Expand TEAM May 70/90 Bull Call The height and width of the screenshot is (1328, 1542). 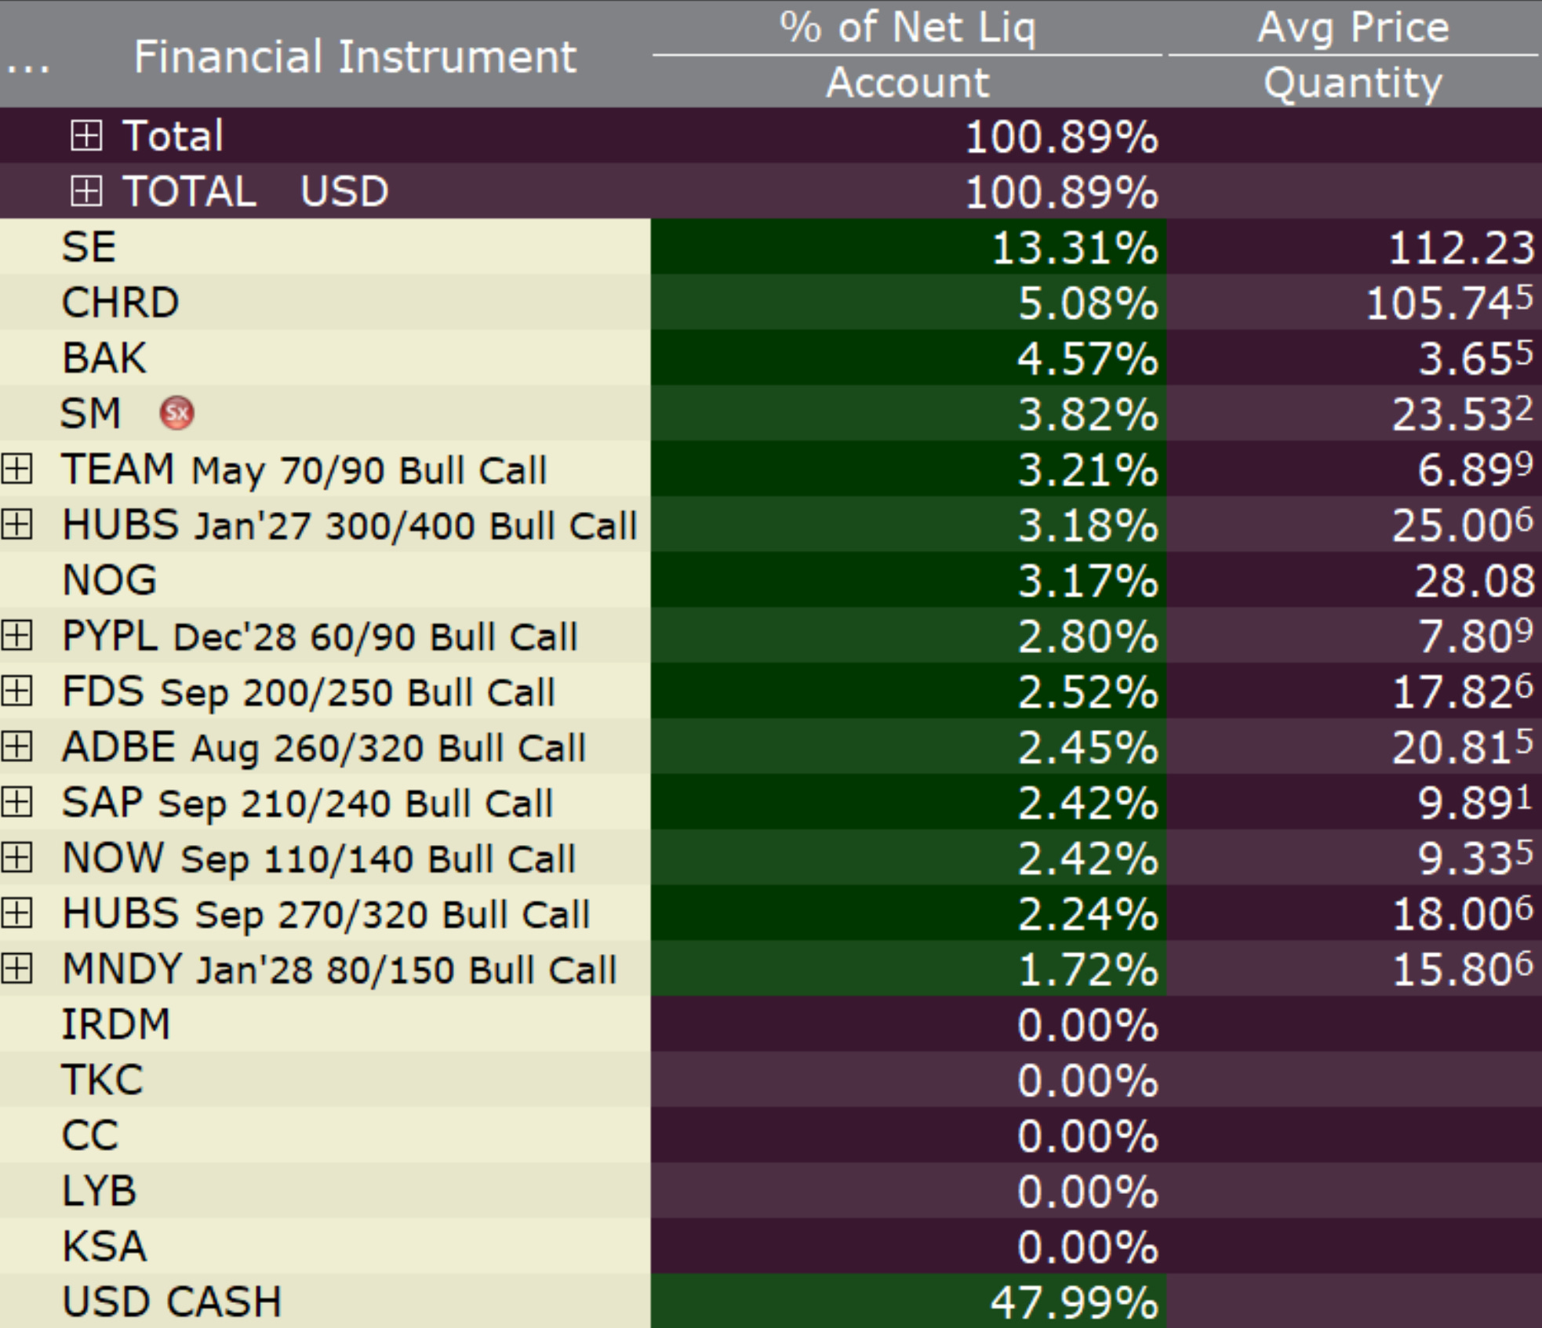16,469
